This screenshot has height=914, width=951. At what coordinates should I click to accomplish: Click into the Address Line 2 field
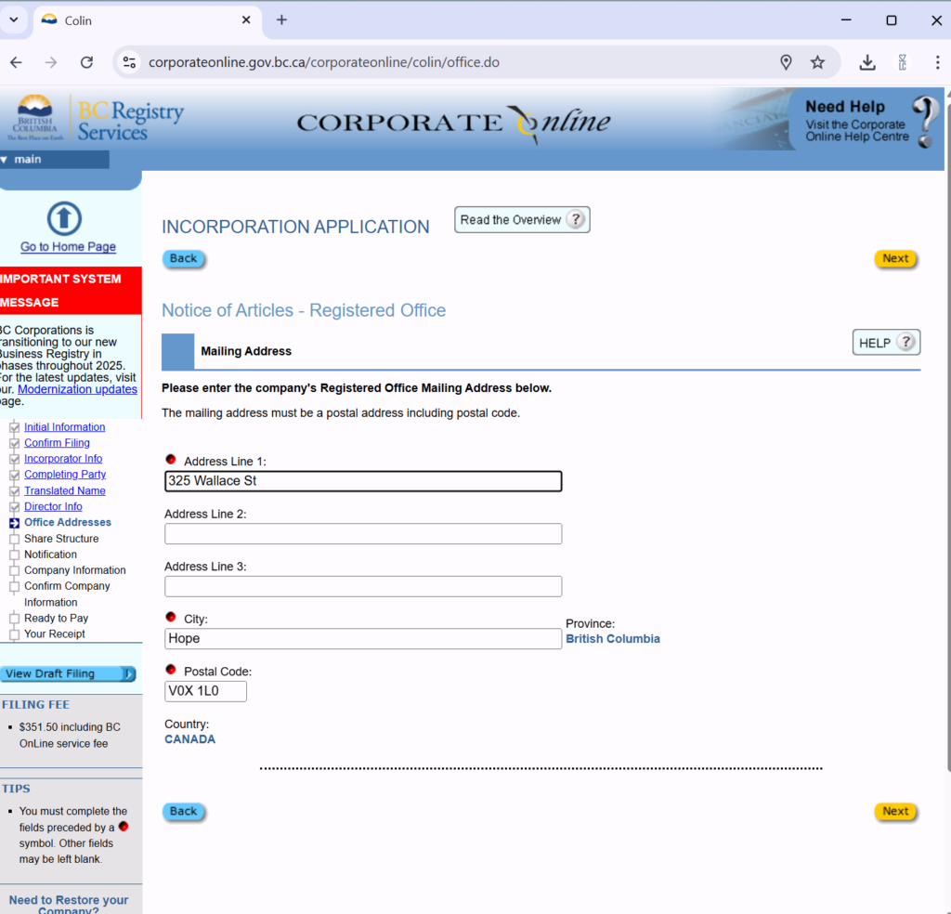pyautogui.click(x=362, y=534)
